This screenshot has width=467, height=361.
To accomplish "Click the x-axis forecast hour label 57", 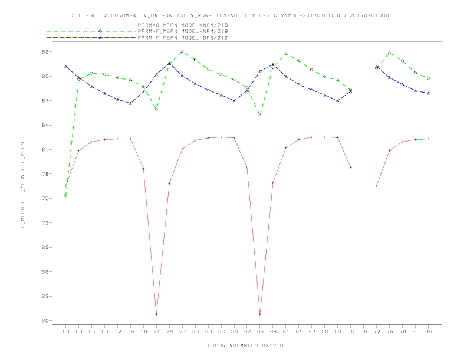I will pyautogui.click(x=312, y=332).
